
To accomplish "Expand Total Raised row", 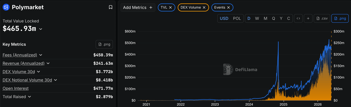I will point(29,97).
